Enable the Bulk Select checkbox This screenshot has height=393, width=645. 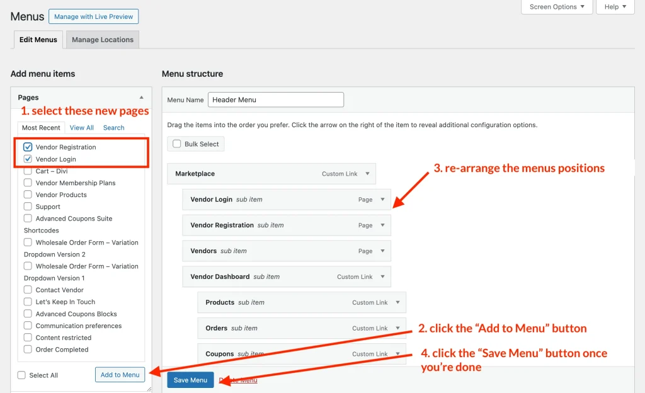pos(176,144)
